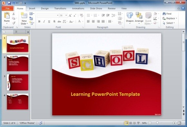
Task: Click the Decrease List Level icon
Action: click(103, 15)
